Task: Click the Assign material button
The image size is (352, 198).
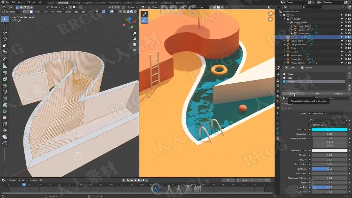Action: [x=293, y=94]
